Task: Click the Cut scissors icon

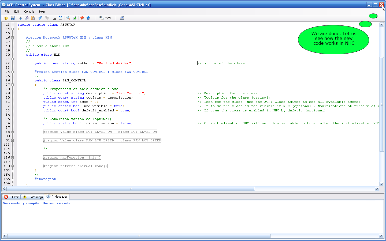Action: pyautogui.click(x=20, y=18)
